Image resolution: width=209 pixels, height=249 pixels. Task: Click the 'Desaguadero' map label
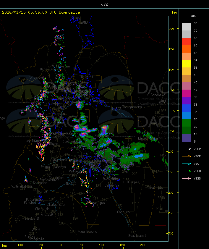pos(132,107)
